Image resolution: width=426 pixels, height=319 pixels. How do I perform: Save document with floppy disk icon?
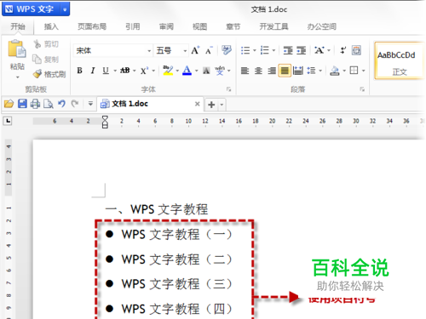pos(22,104)
